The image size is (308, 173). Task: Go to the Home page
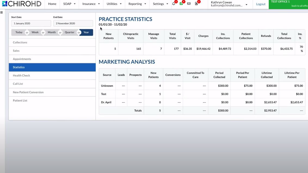pyautogui.click(x=52, y=4)
